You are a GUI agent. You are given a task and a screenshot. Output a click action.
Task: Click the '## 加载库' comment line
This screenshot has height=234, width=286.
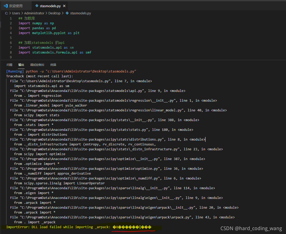tap(27, 18)
